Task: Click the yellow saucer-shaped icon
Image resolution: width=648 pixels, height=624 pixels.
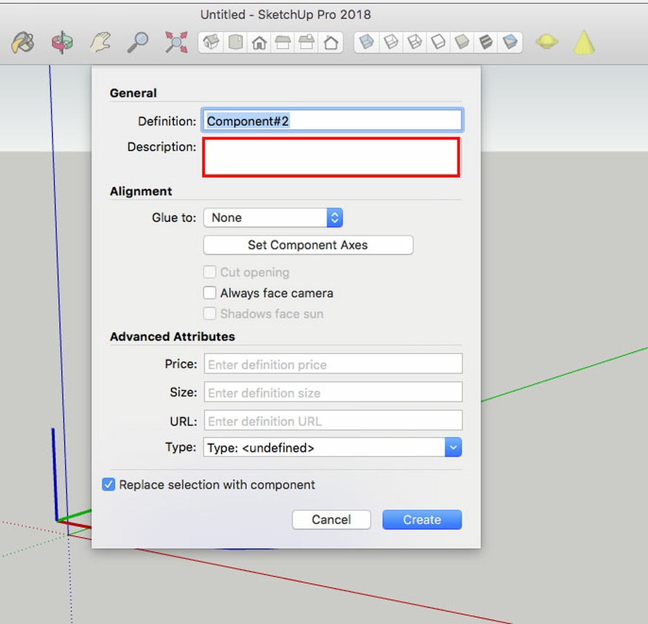Action: (x=546, y=43)
